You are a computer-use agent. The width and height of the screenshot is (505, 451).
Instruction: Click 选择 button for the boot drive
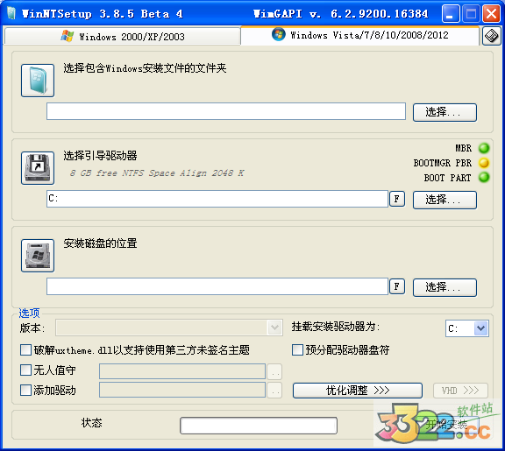[445, 200]
